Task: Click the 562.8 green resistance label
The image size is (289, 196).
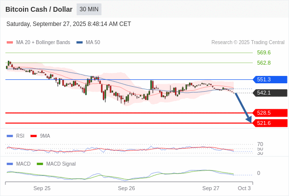Action: pyautogui.click(x=264, y=63)
